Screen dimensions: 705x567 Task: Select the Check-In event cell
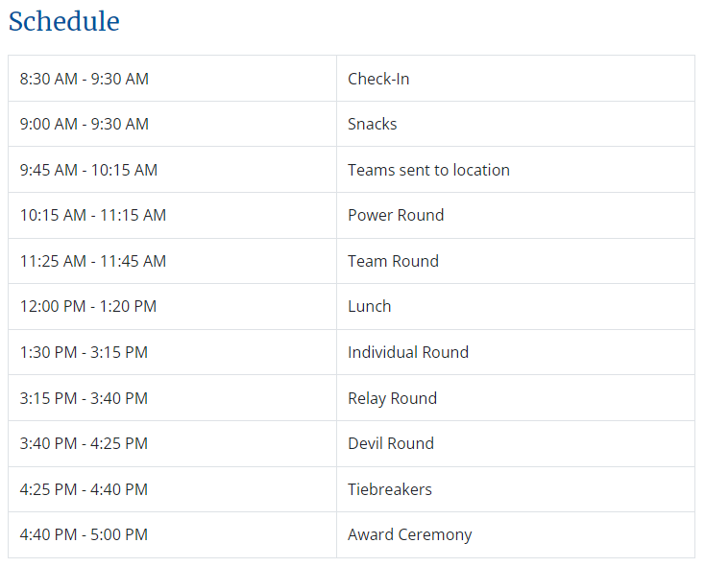coord(516,79)
